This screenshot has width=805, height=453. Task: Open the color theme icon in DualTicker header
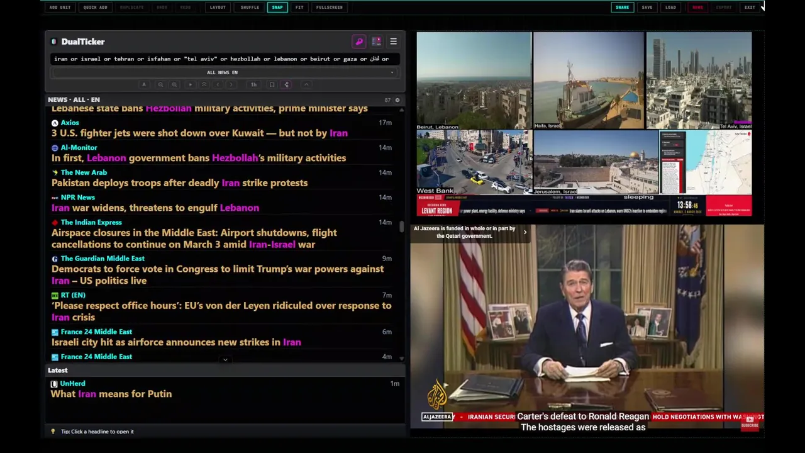(376, 42)
